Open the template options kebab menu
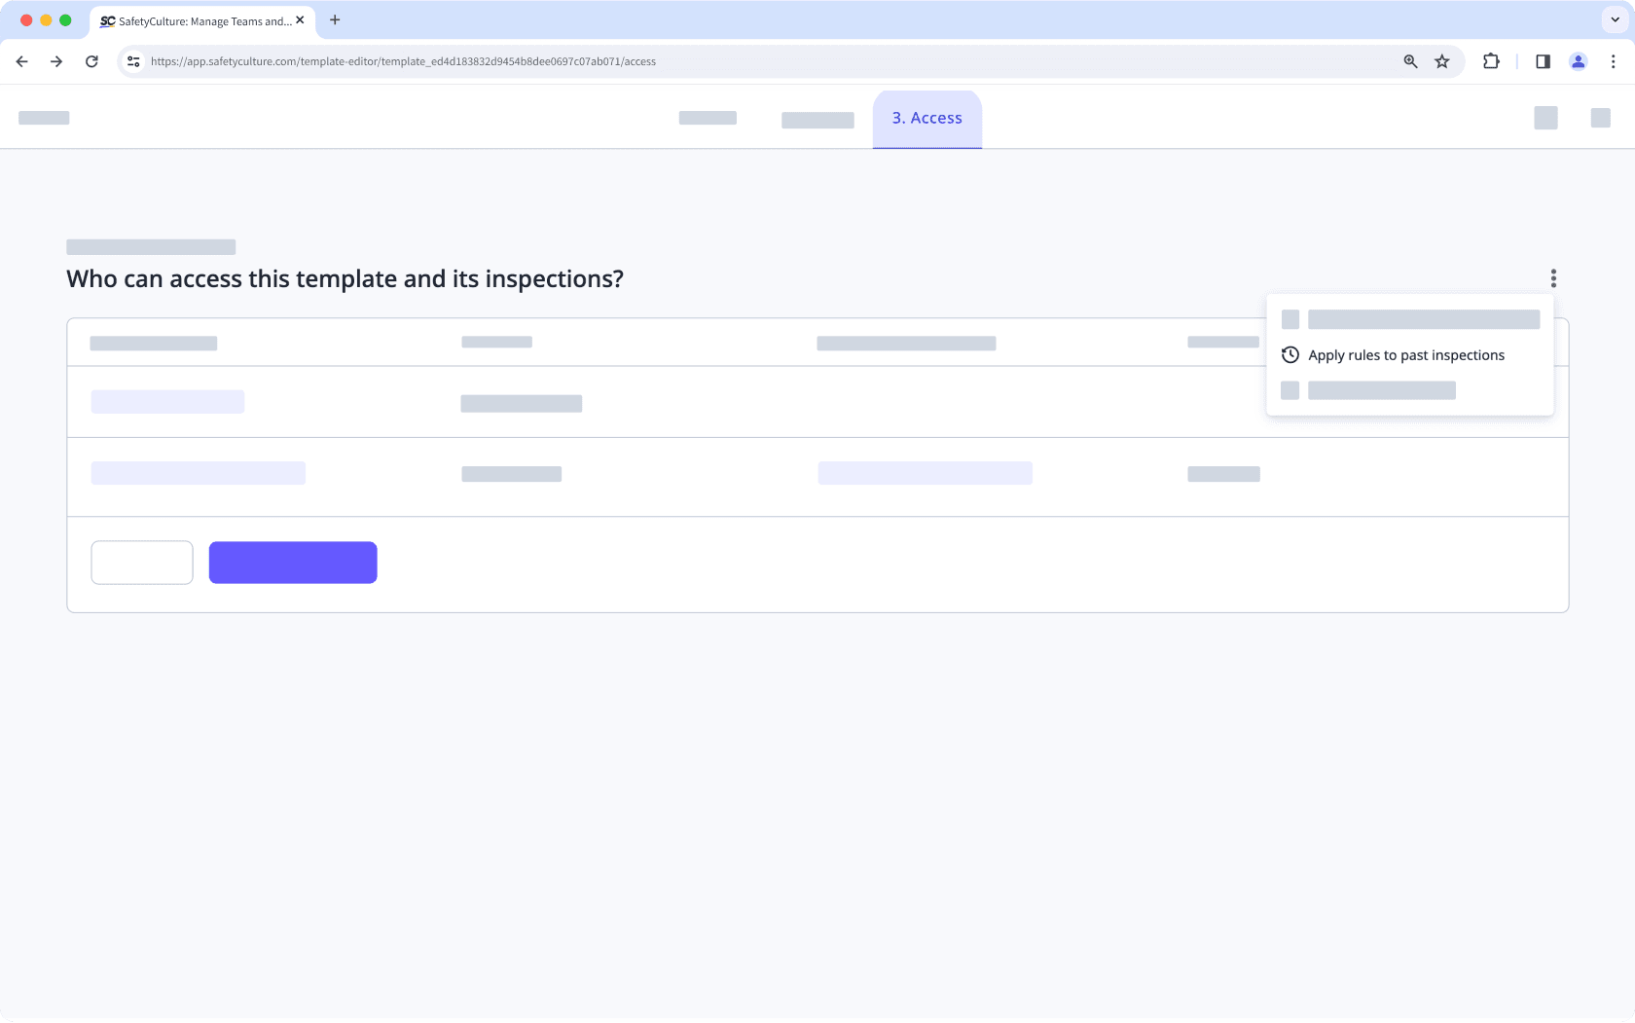This screenshot has width=1635, height=1023. (x=1553, y=278)
